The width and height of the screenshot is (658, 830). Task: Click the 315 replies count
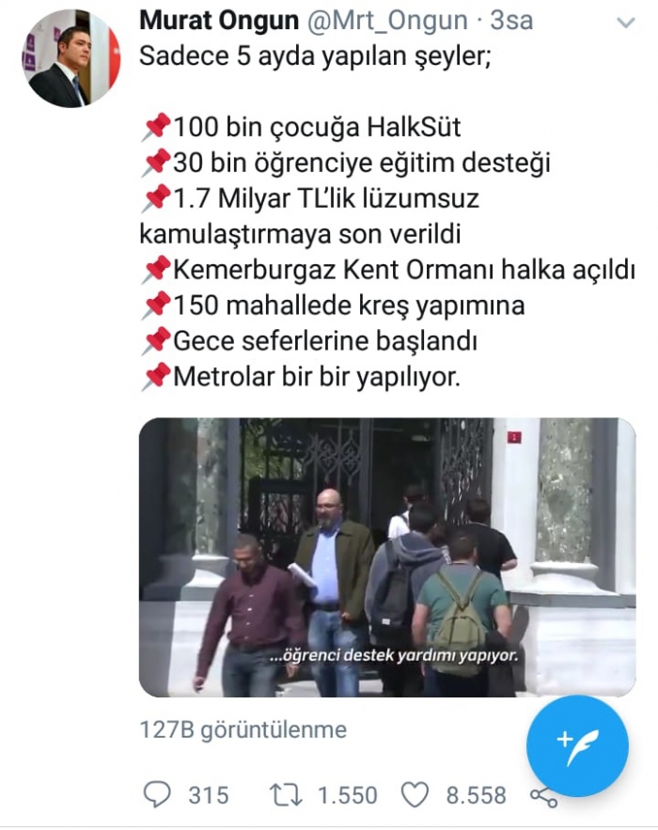[209, 795]
